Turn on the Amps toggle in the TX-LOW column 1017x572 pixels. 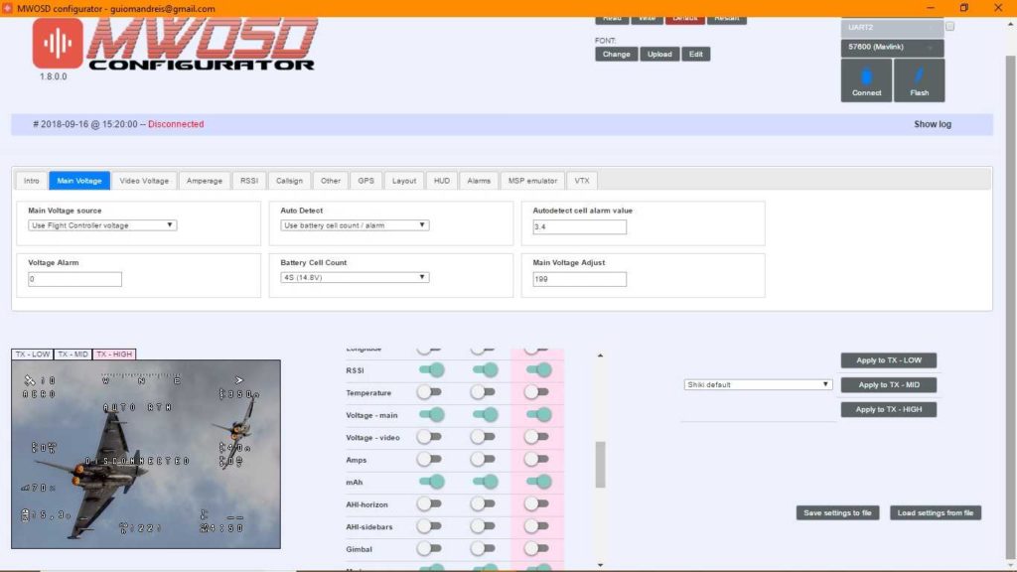click(x=429, y=460)
